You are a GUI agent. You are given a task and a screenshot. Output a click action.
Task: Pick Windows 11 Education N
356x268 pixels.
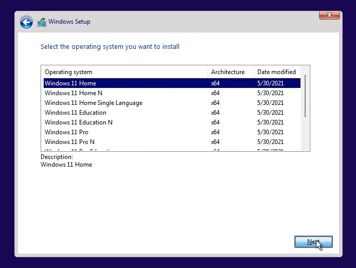[172, 122]
